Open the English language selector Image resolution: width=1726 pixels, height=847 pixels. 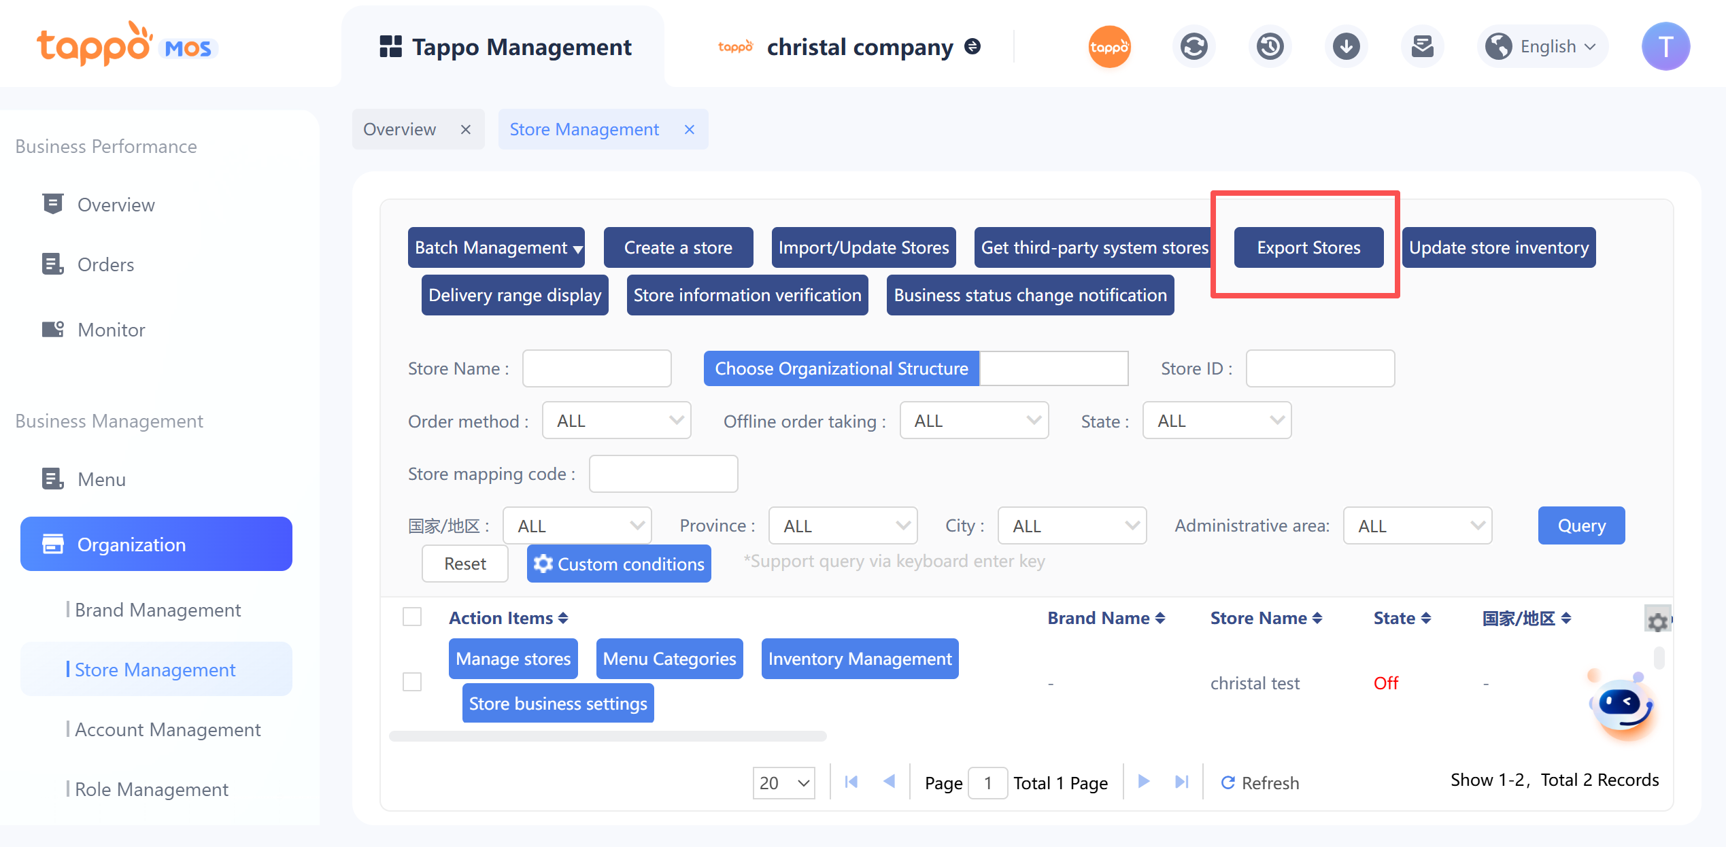(1542, 47)
